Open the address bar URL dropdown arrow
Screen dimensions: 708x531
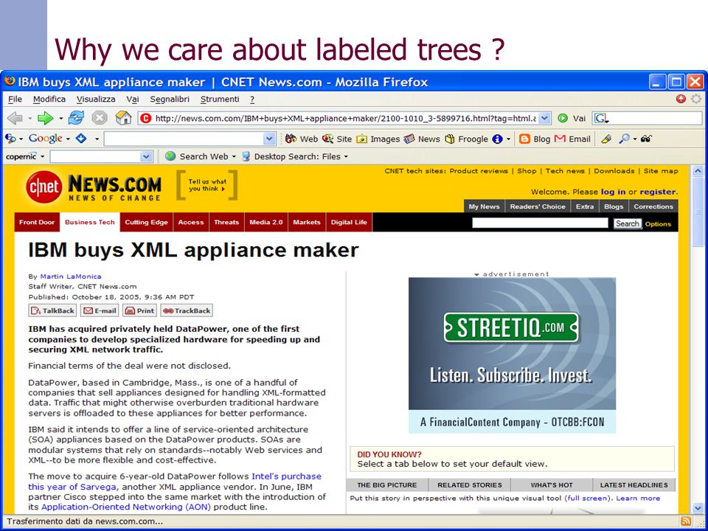(x=545, y=118)
